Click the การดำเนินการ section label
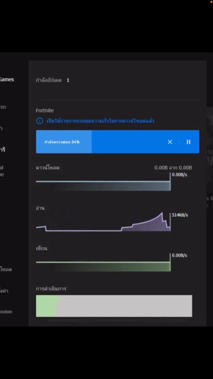Image resolution: width=213 pixels, height=379 pixels. point(51,289)
